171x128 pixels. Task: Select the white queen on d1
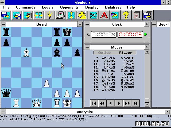tap(37, 103)
